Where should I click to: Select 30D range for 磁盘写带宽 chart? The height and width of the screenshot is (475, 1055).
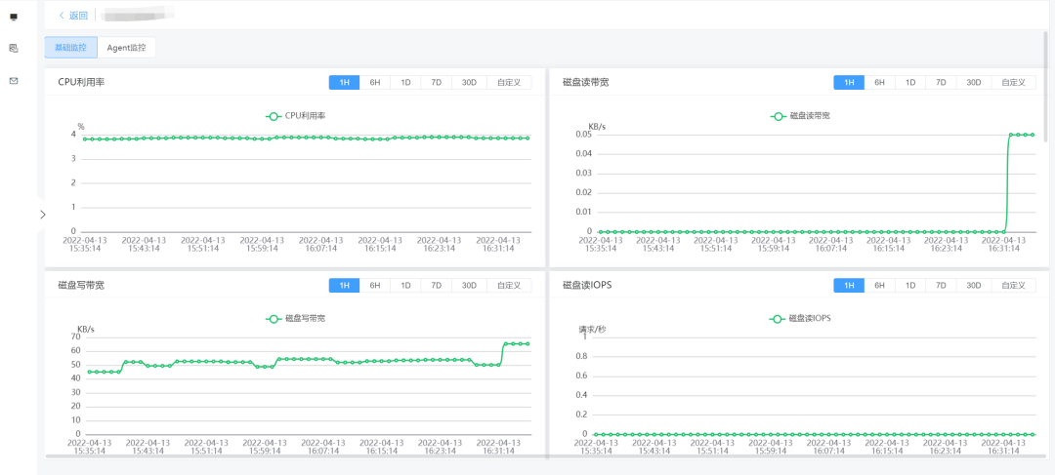[x=469, y=285]
